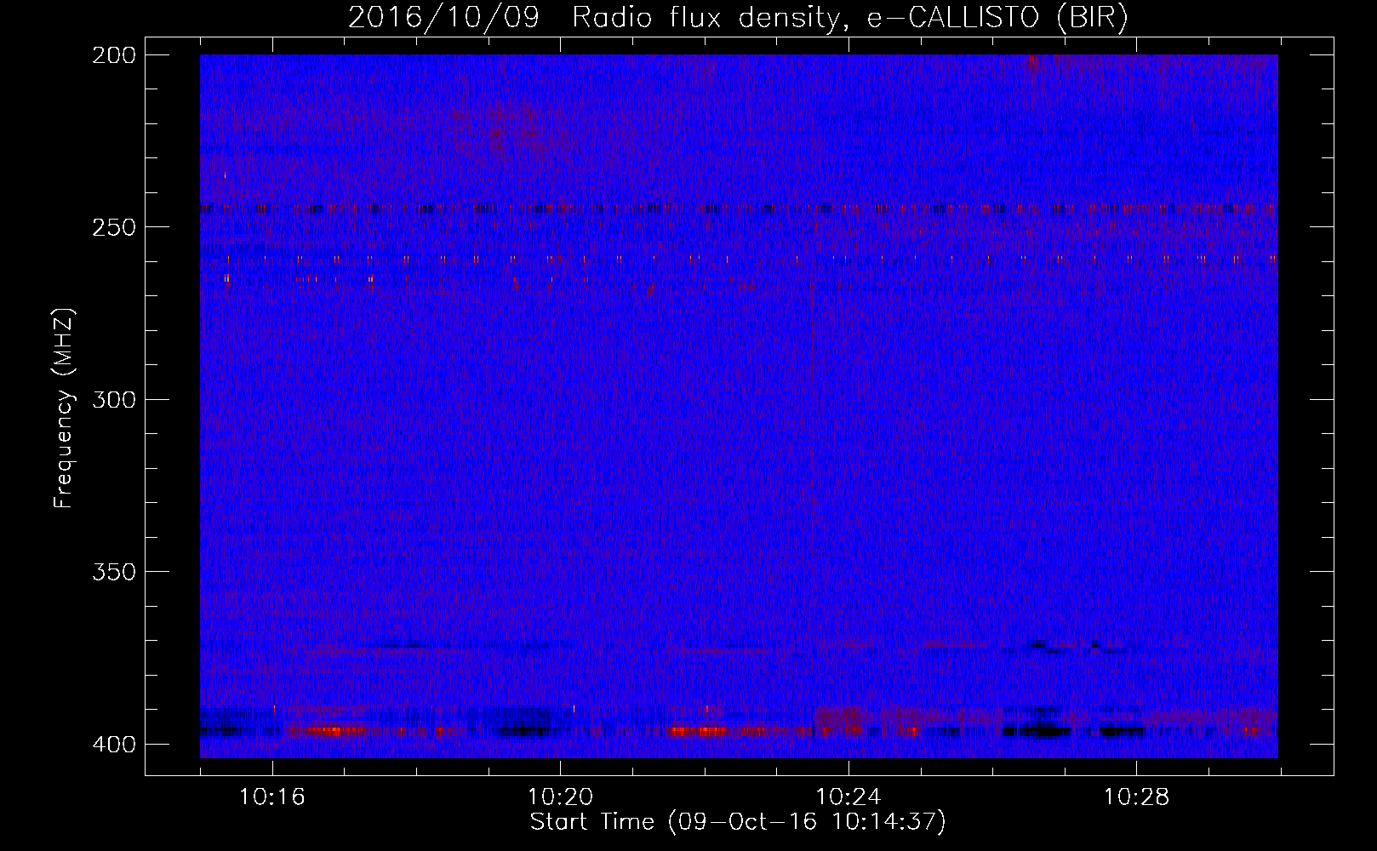The width and height of the screenshot is (1377, 851).
Task: Click the 400 frequency tick label
Action: 113,745
